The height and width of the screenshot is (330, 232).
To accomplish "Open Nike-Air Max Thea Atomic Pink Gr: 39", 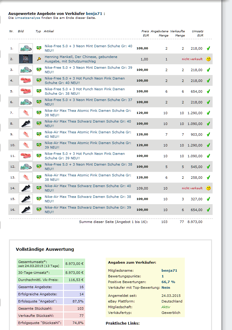I will (x=88, y=145).
